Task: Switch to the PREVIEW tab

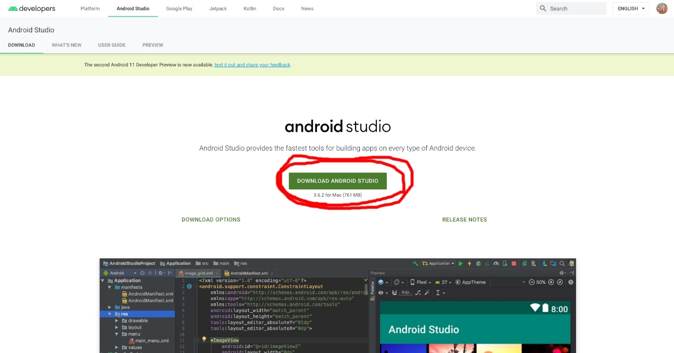Action: pos(153,45)
